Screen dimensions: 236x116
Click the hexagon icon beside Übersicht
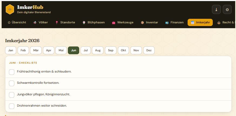click(9, 23)
